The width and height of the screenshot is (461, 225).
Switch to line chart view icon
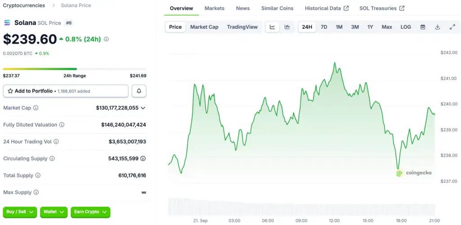click(272, 27)
